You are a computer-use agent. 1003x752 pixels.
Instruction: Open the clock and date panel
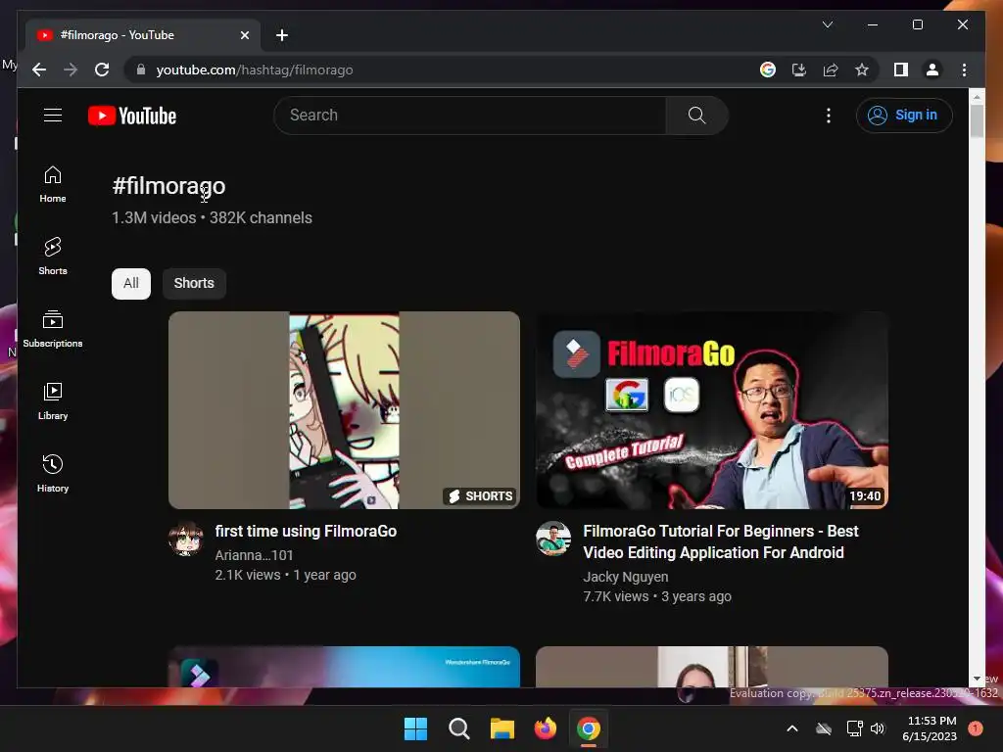pos(930,728)
